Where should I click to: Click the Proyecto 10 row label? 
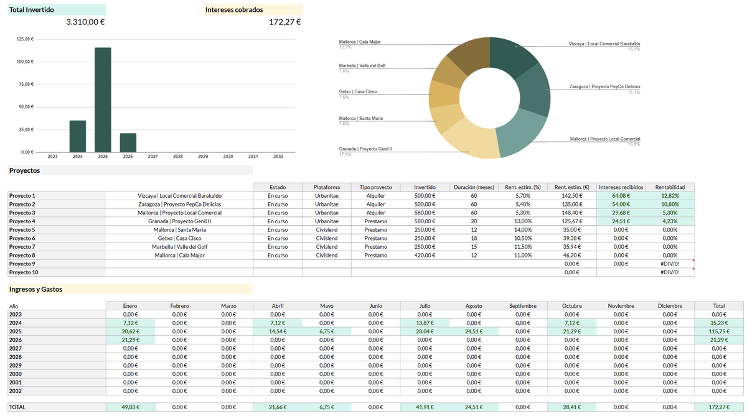[57, 272]
